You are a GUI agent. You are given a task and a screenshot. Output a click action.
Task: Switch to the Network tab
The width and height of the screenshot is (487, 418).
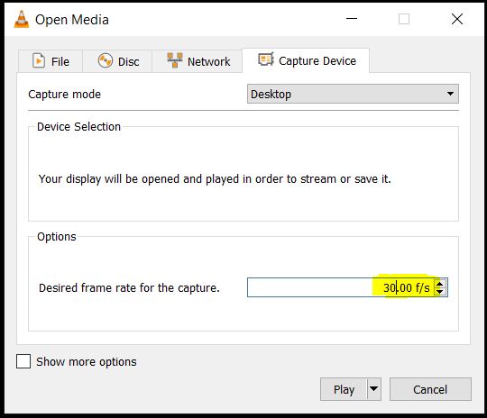coord(198,61)
